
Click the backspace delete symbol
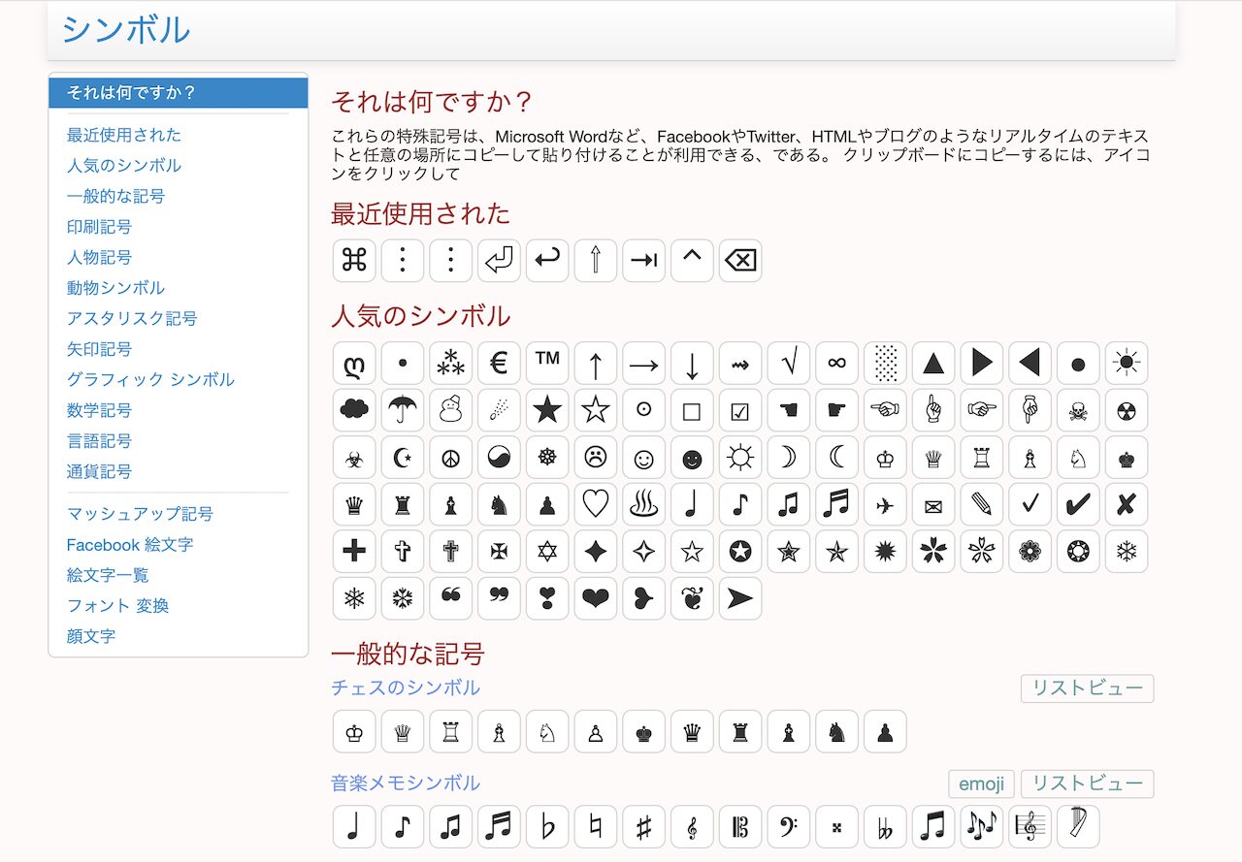(x=740, y=261)
